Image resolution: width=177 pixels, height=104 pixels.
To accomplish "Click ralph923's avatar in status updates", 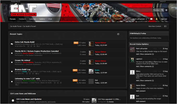I will (132, 60).
